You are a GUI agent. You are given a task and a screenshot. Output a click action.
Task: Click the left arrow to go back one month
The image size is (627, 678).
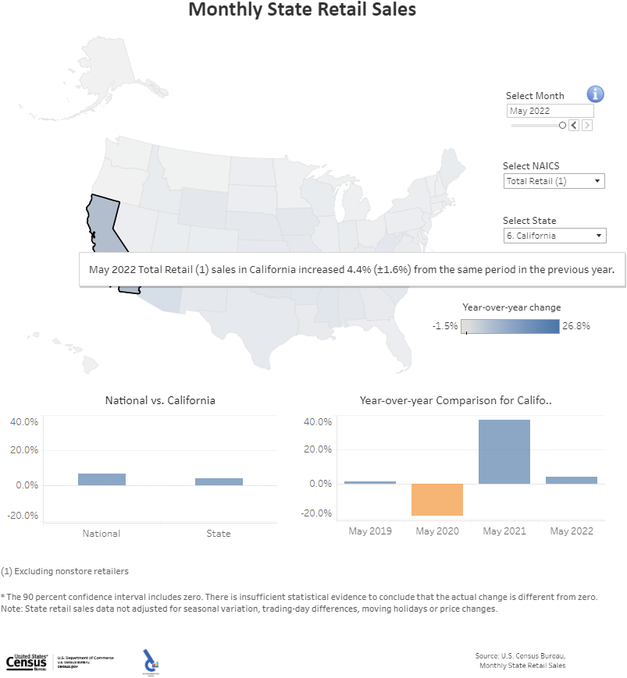(x=574, y=125)
